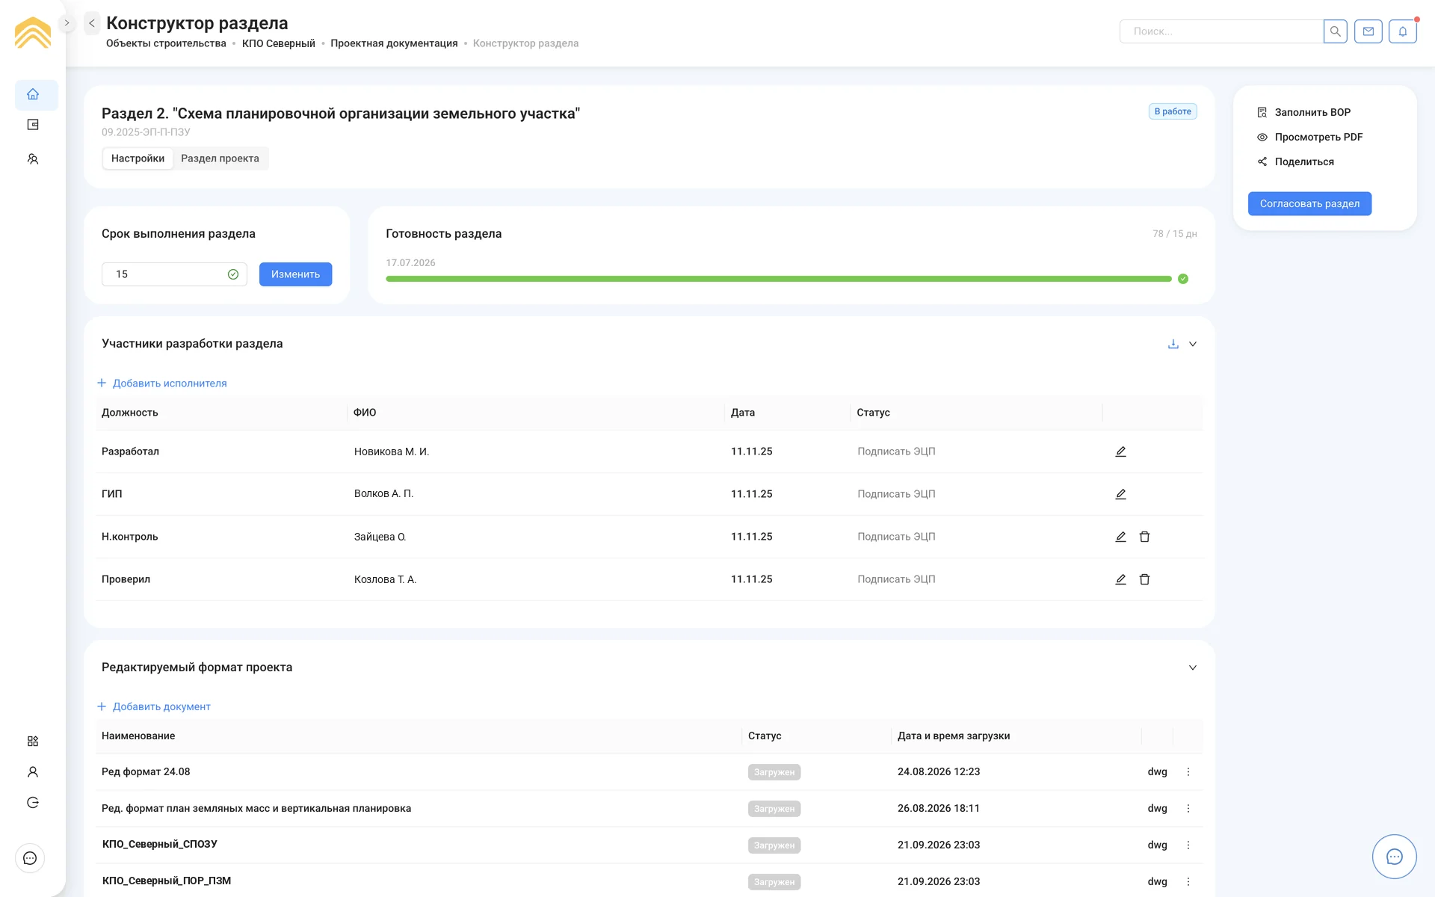This screenshot has height=897, width=1435.
Task: Click Просмотреть PDF action
Action: pyautogui.click(x=1310, y=137)
